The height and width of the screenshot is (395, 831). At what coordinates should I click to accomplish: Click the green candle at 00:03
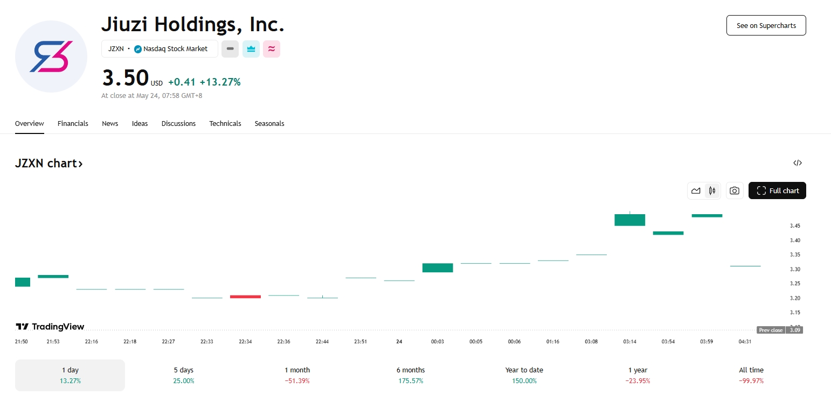[438, 267]
